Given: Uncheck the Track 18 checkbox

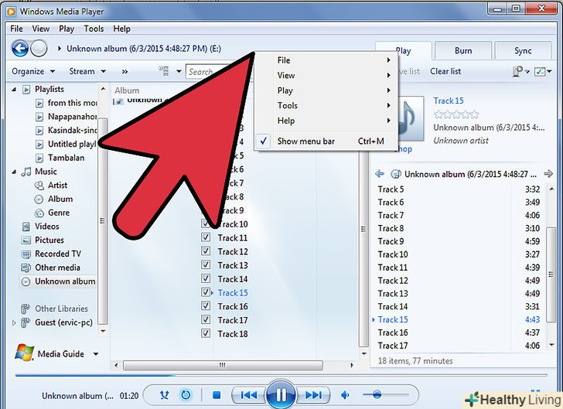Looking at the screenshot, I should pyautogui.click(x=206, y=333).
